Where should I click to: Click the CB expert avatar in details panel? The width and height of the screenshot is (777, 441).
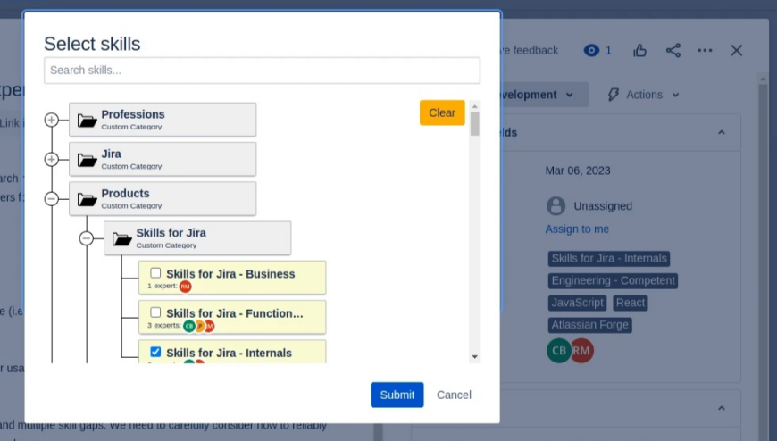coord(559,351)
